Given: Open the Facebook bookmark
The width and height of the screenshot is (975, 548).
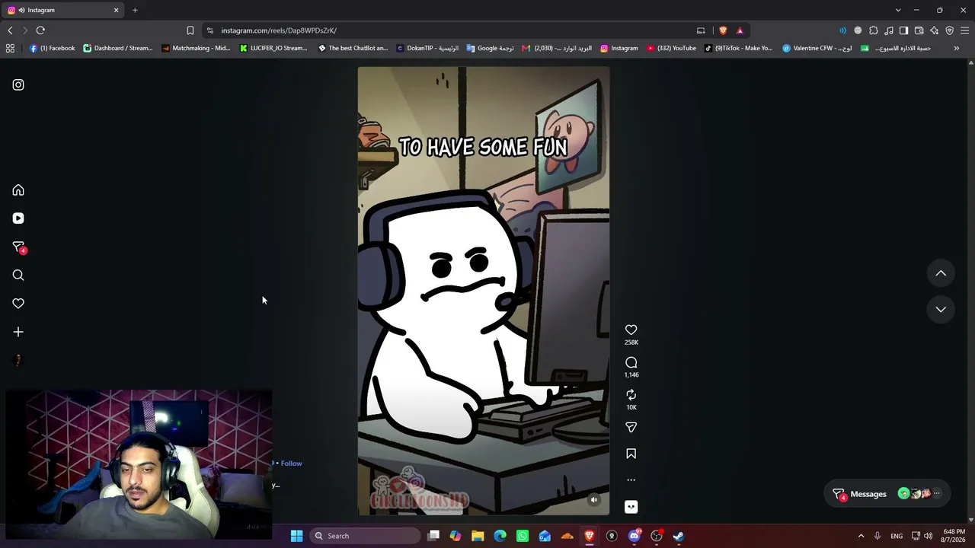Looking at the screenshot, I should [52, 48].
